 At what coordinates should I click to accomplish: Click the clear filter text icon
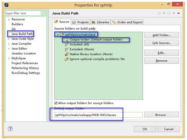[x=43, y=13]
